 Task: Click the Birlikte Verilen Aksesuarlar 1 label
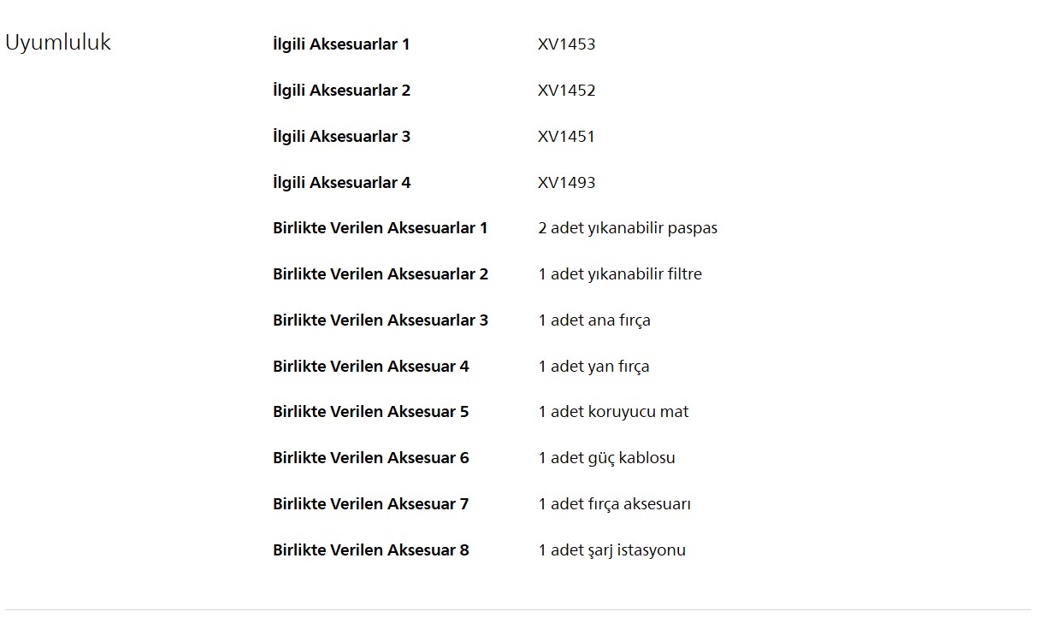click(x=380, y=228)
